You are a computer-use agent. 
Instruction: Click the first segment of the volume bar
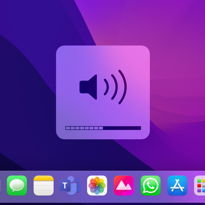tap(68, 128)
